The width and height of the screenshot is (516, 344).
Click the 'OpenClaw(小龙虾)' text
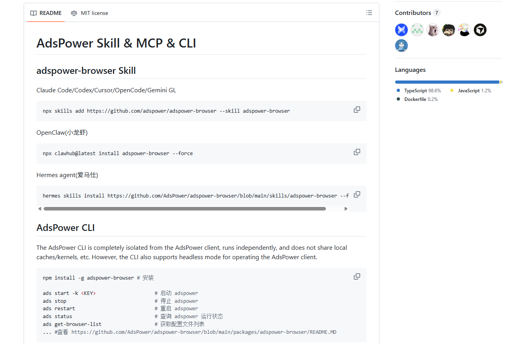(x=62, y=133)
